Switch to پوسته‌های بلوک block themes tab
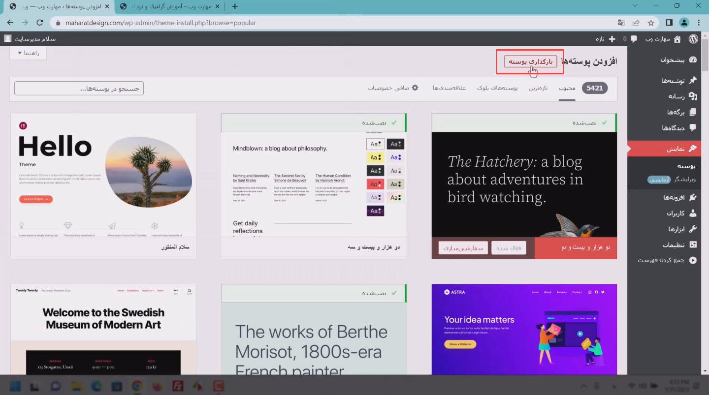709x395 pixels. 497,88
